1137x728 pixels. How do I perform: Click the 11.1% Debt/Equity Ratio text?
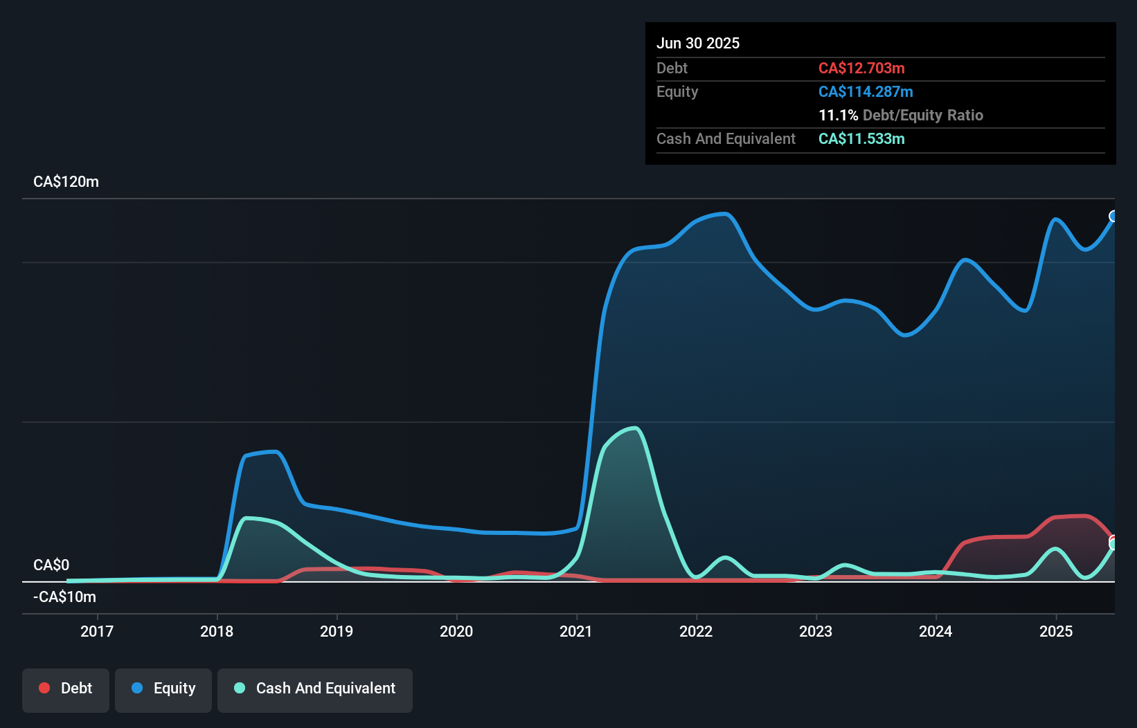coord(901,115)
